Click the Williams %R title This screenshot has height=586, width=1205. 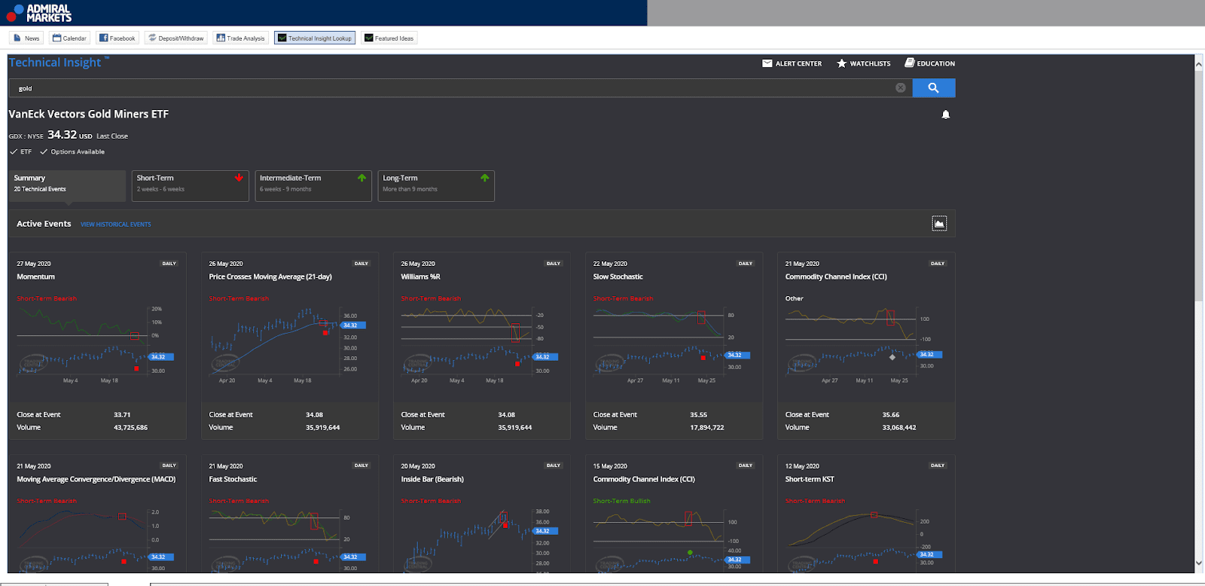[x=420, y=277]
